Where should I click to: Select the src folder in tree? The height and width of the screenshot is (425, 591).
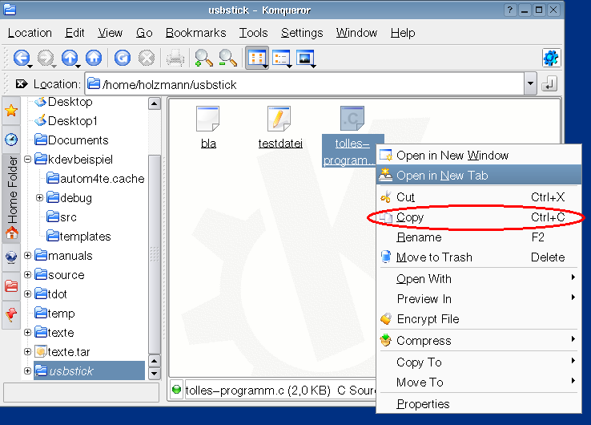point(62,217)
